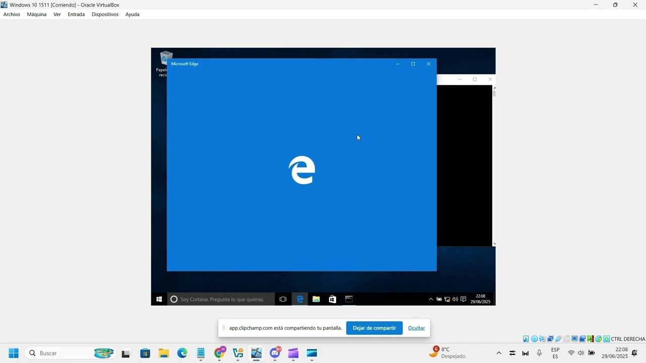Open the Ver menu
The width and height of the screenshot is (646, 363).
point(57,14)
